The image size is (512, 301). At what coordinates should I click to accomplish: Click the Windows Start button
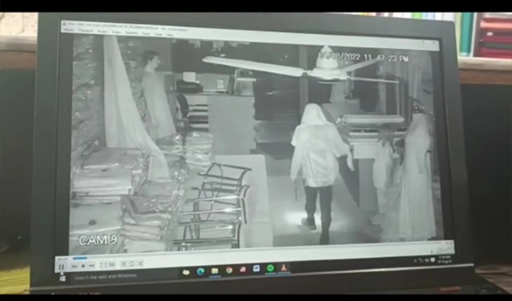tap(63, 278)
